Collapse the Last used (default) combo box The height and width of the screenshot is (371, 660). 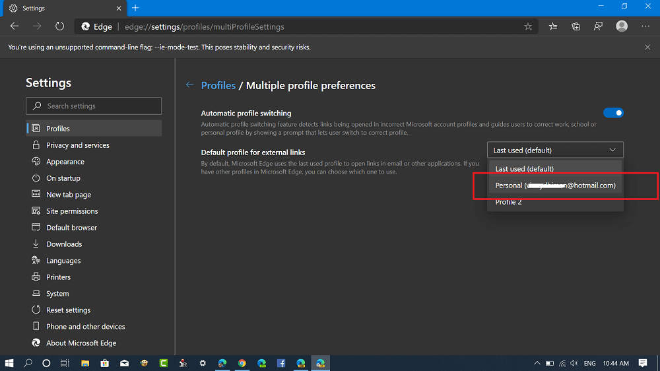tap(555, 150)
